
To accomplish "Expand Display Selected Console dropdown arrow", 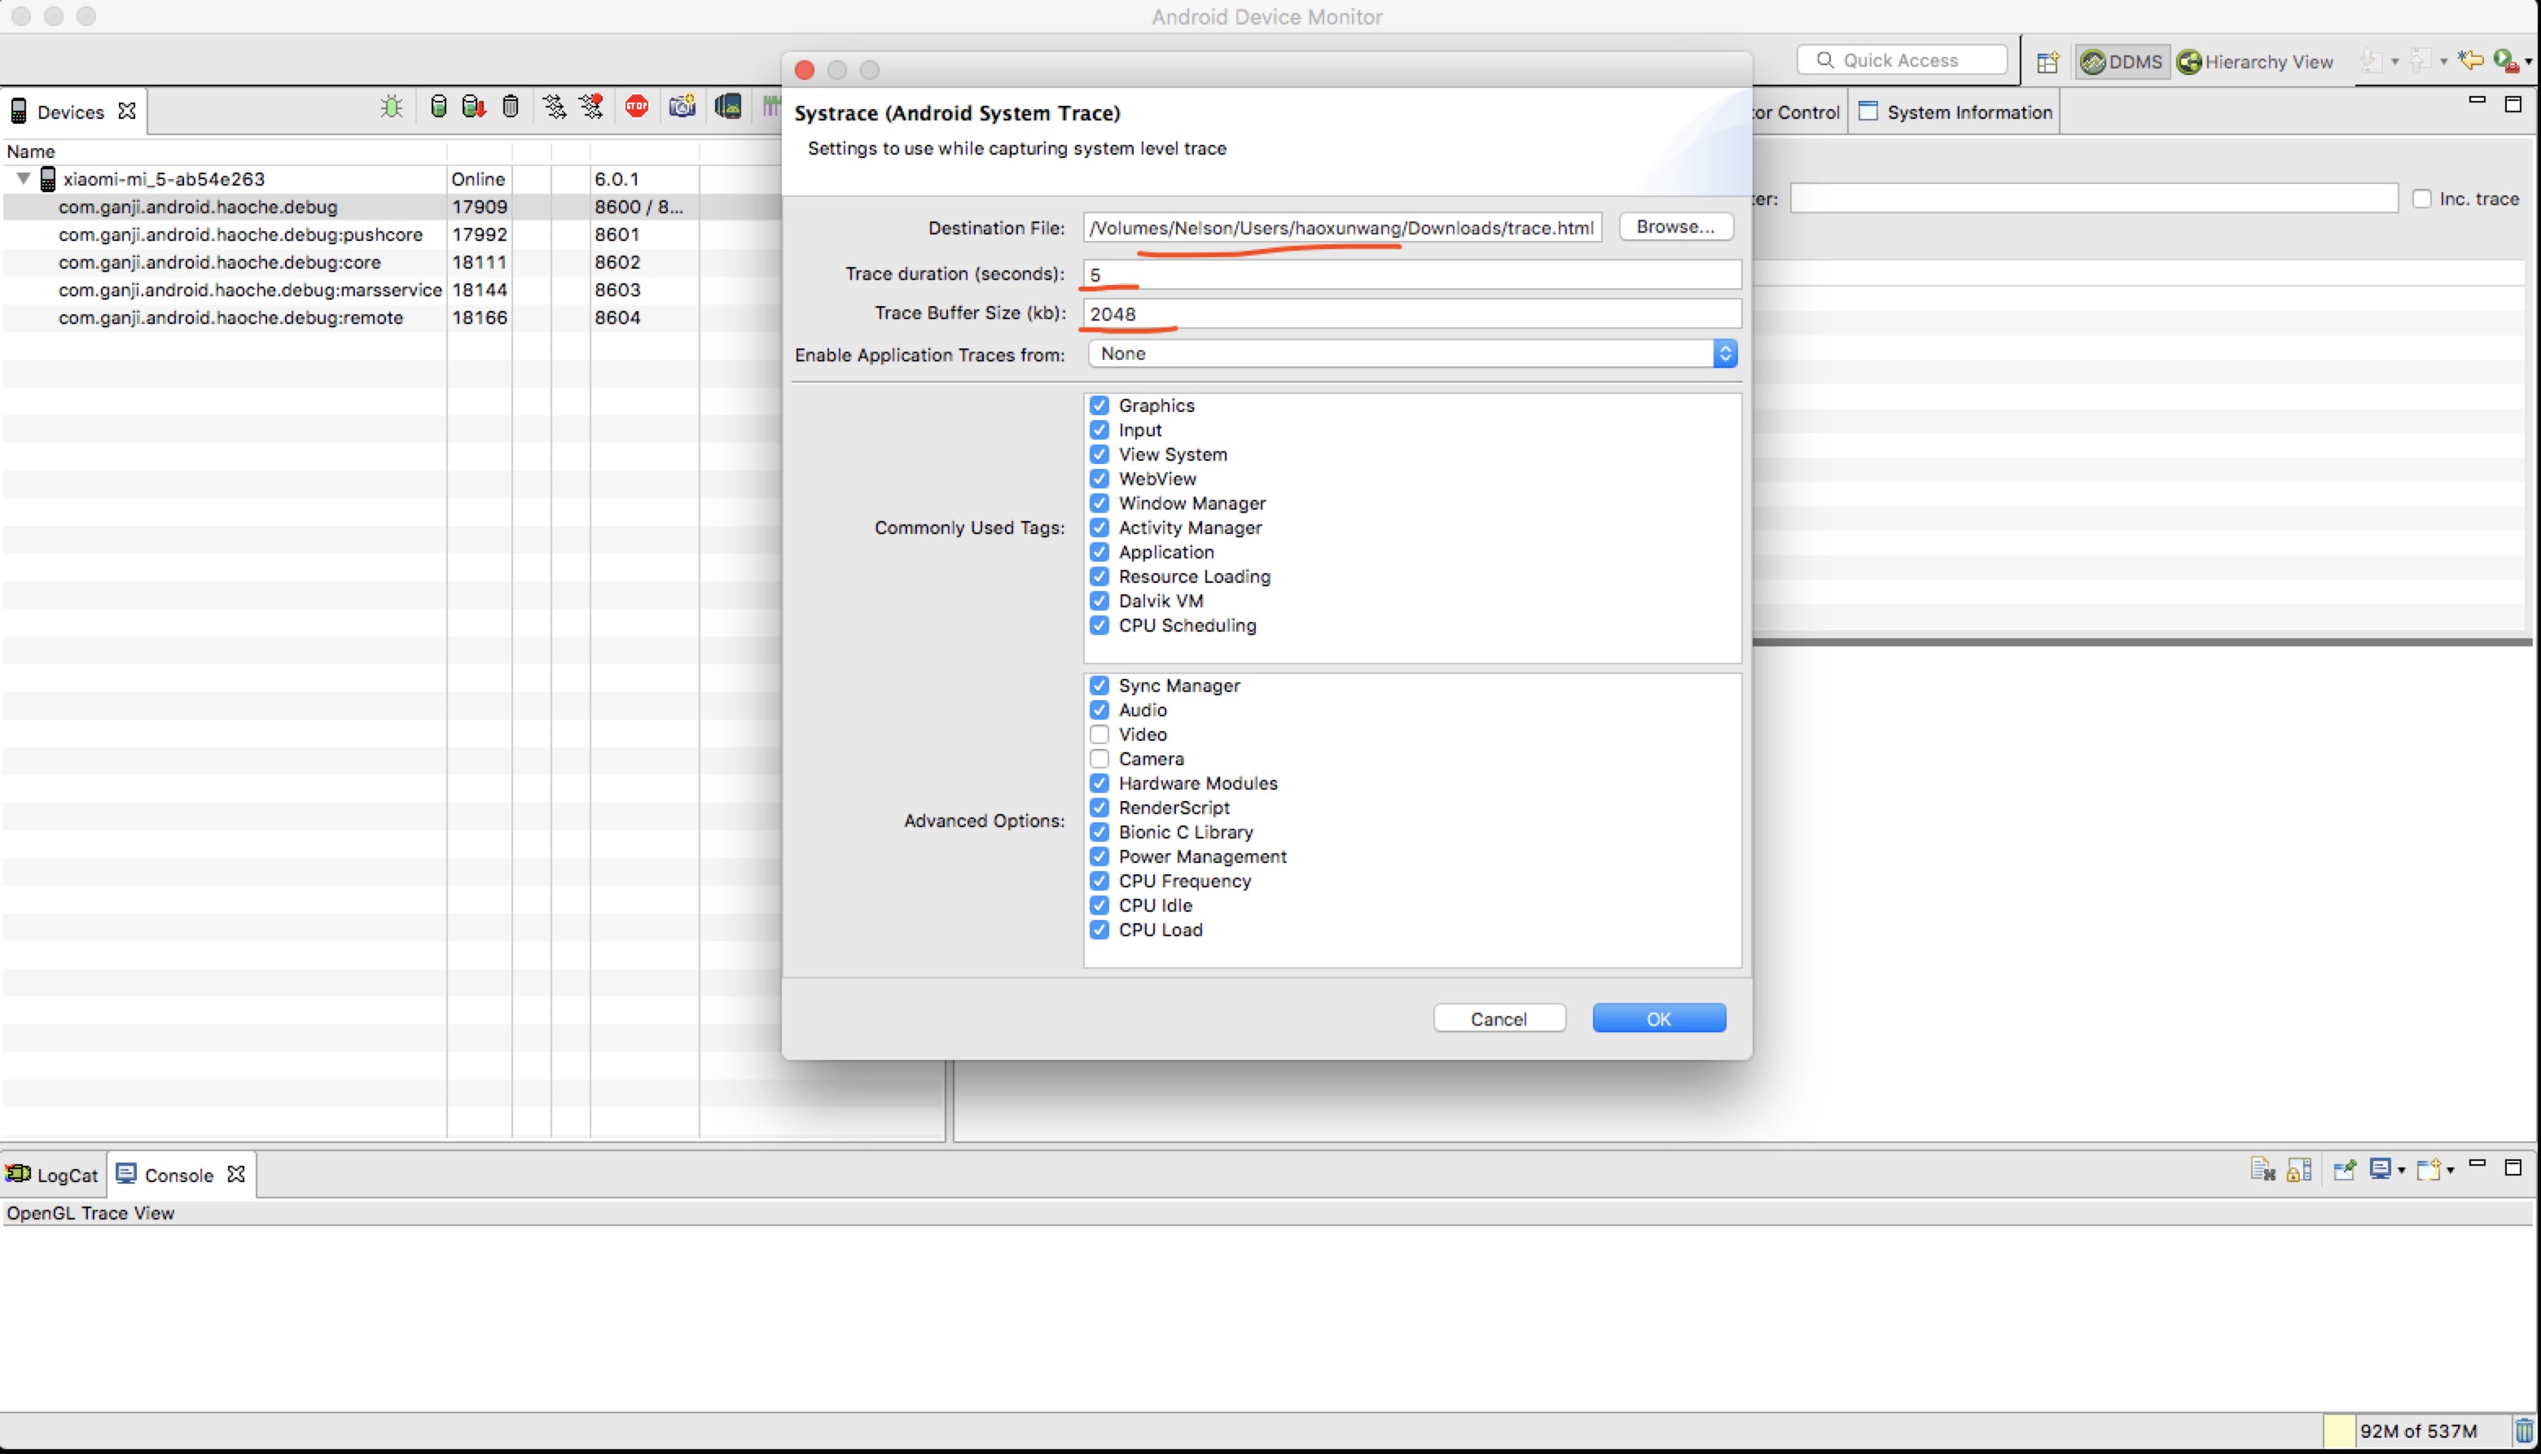I will point(2401,1171).
